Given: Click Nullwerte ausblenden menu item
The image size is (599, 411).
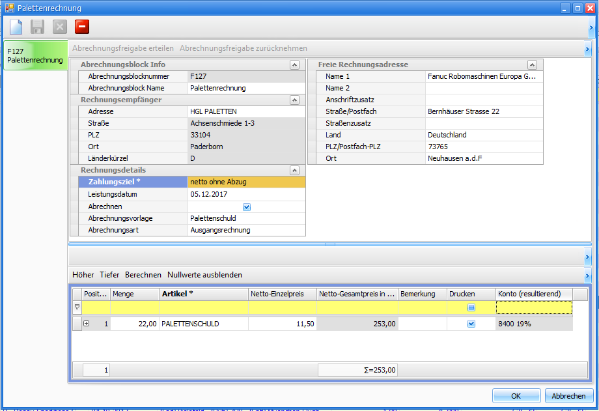Looking at the screenshot, I should point(204,275).
